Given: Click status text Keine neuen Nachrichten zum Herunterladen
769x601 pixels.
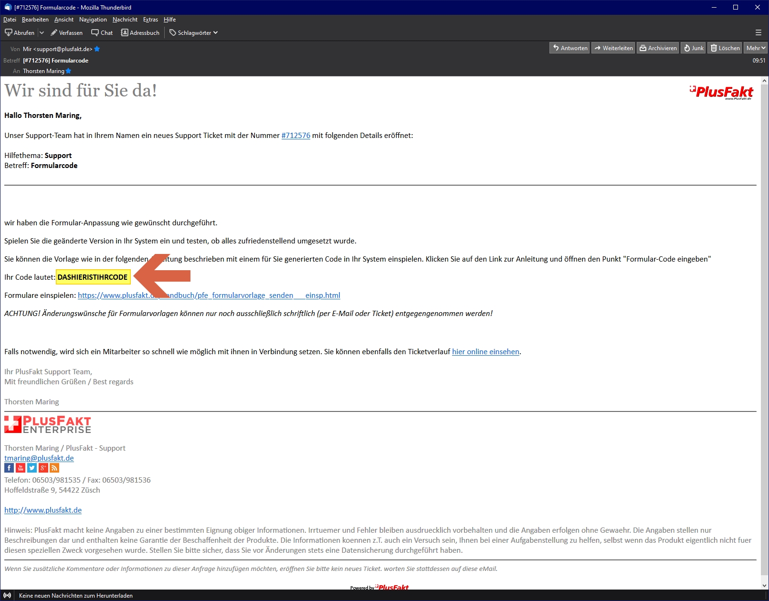Looking at the screenshot, I should pos(76,596).
